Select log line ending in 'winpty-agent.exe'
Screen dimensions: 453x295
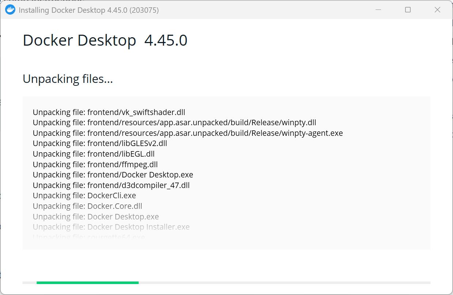(x=188, y=133)
